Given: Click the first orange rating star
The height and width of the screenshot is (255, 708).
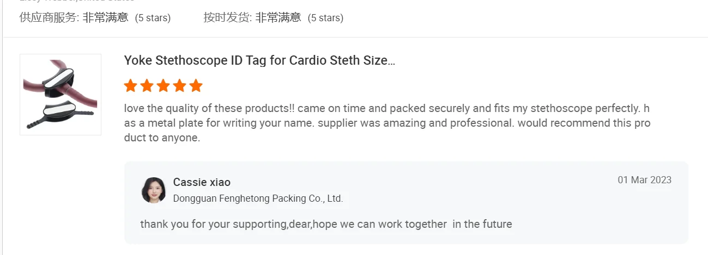Looking at the screenshot, I should 130,86.
